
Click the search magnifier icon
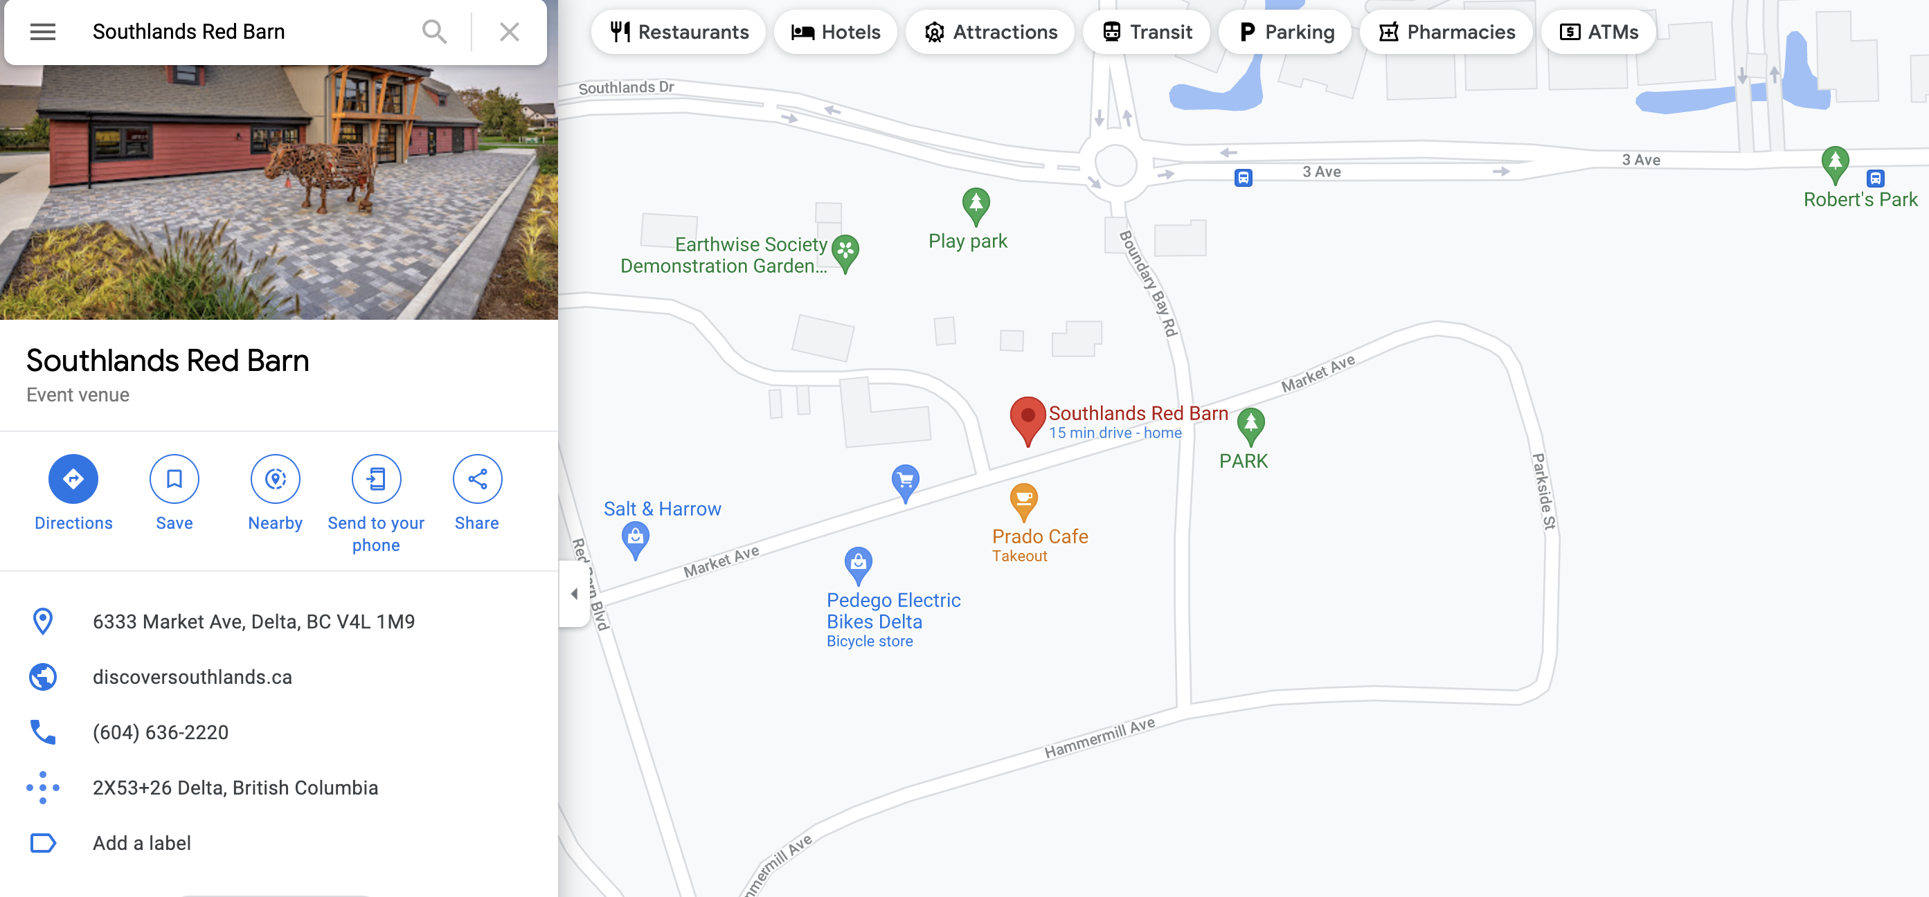coord(434,31)
